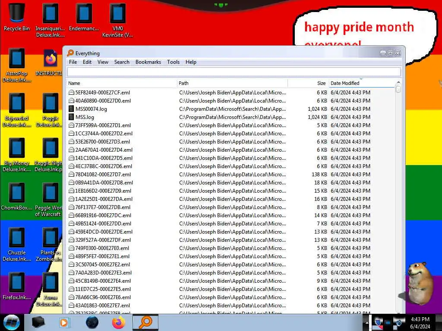Image resolution: width=442 pixels, height=331 pixels.
Task: Open the Search menu
Action: click(x=122, y=62)
